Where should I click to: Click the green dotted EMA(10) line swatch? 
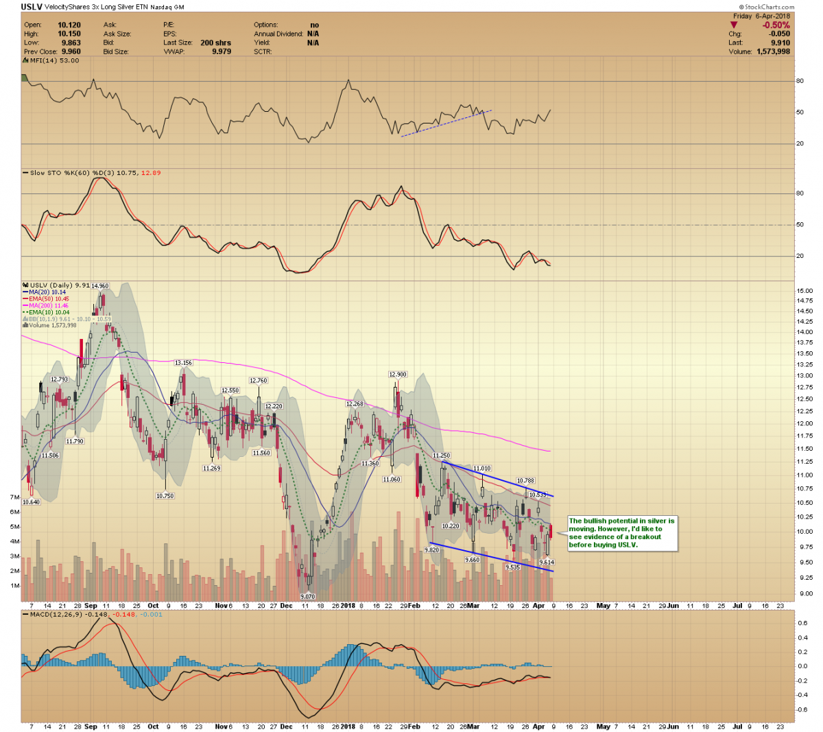coord(25,312)
